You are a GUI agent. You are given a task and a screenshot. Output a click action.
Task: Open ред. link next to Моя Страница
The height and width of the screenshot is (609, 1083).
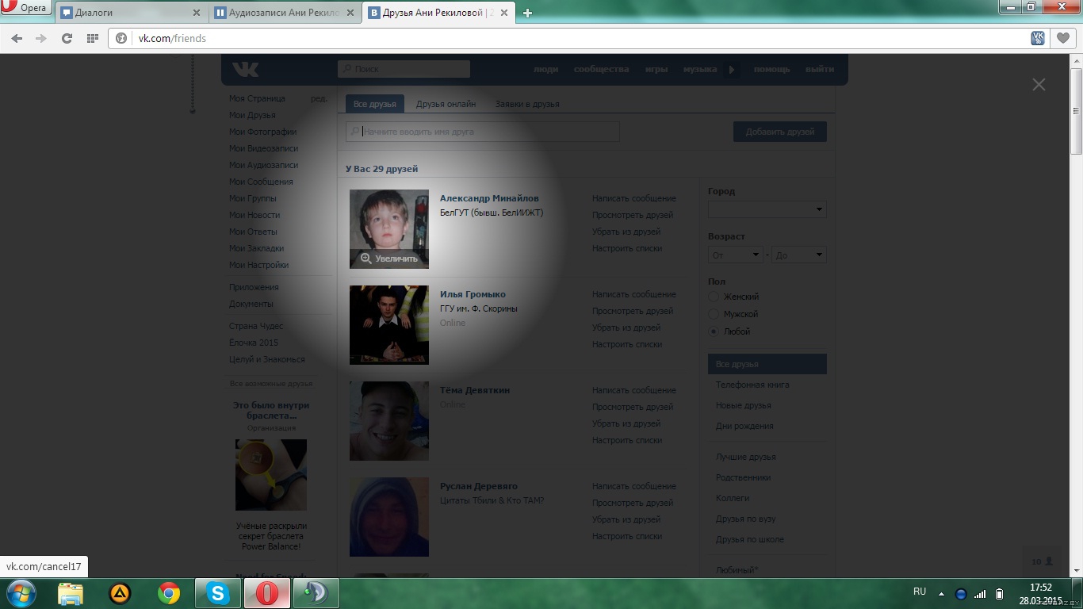[x=319, y=98]
